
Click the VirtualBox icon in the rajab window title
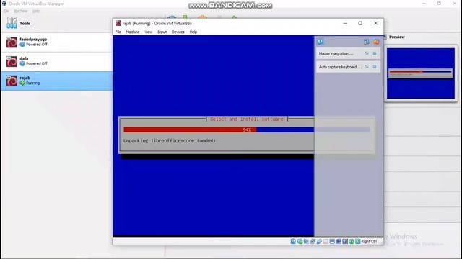118,23
